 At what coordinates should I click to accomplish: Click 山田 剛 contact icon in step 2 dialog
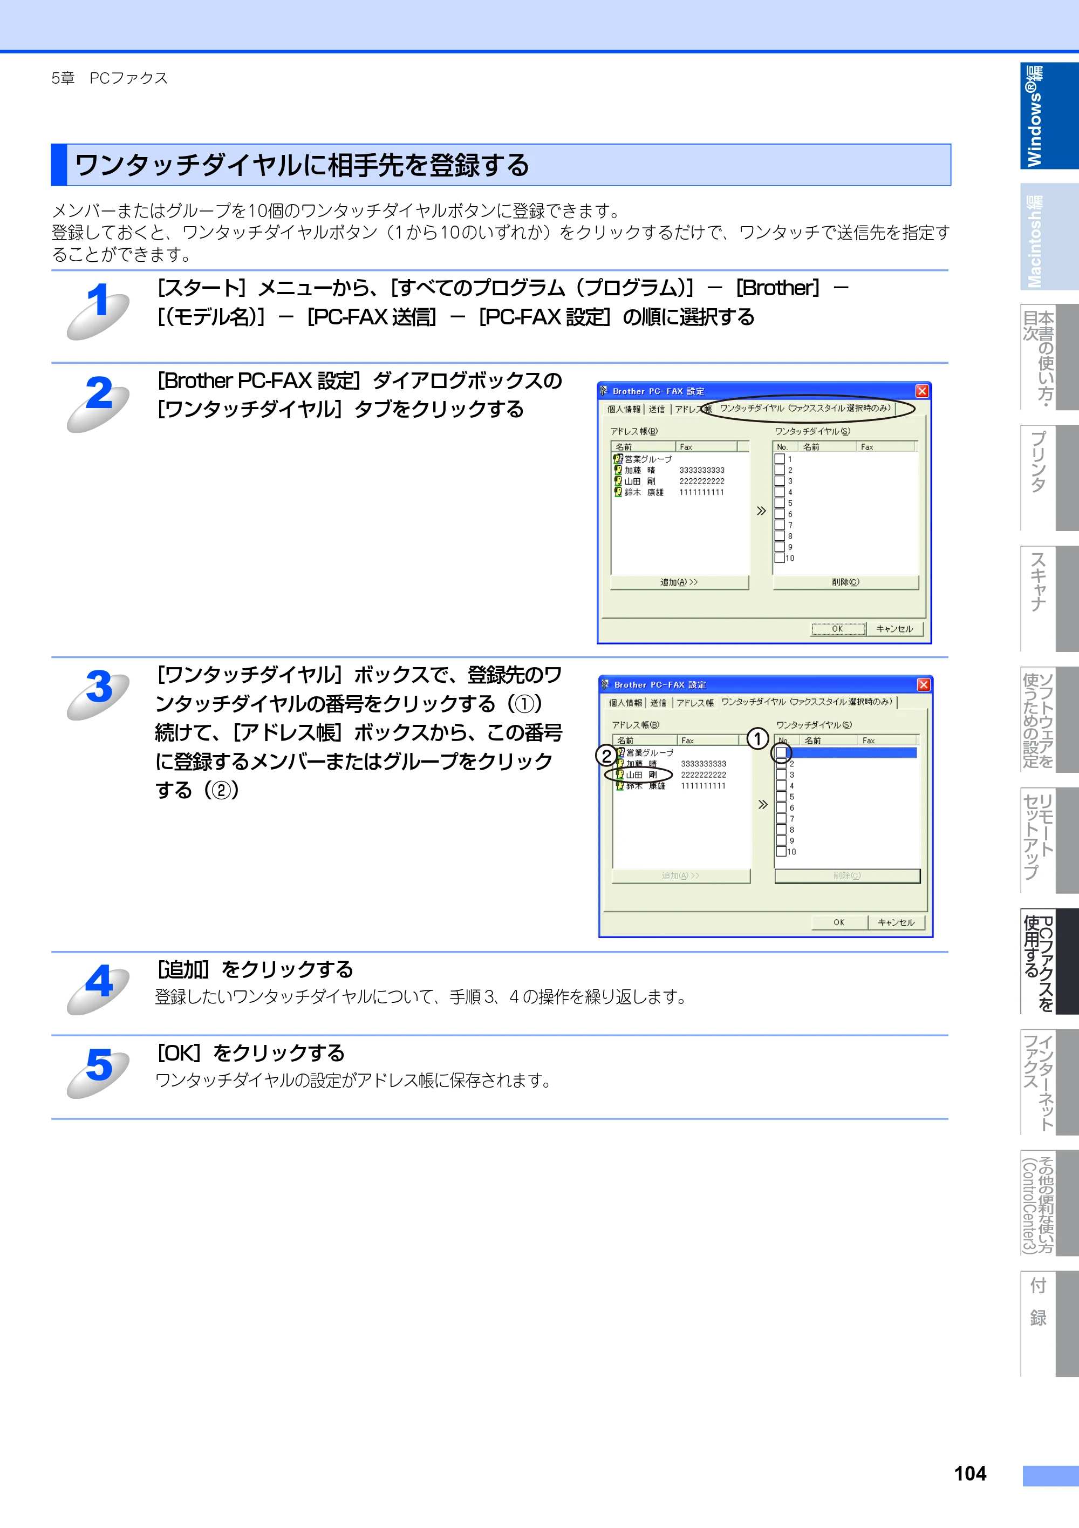(618, 480)
